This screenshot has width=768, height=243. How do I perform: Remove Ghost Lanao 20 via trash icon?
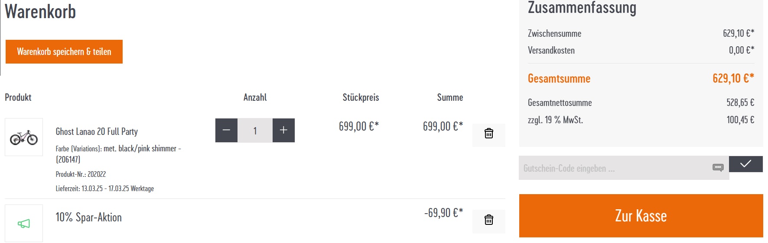pyautogui.click(x=488, y=134)
